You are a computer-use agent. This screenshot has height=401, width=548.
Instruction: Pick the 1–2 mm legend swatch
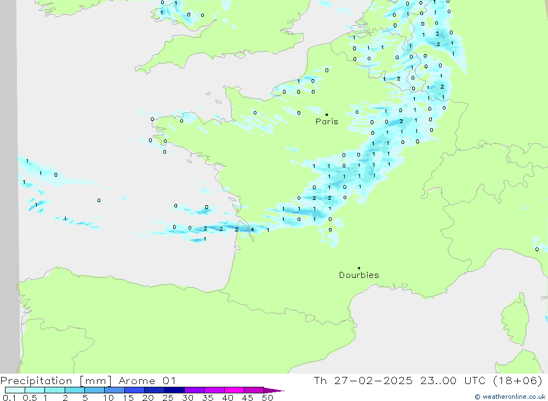pos(55,390)
